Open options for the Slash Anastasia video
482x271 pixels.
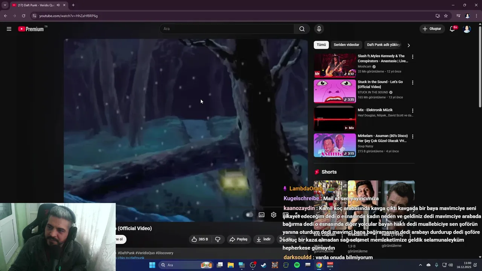(413, 57)
